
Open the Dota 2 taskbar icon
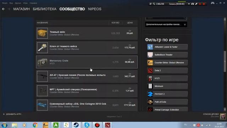tap(107, 125)
